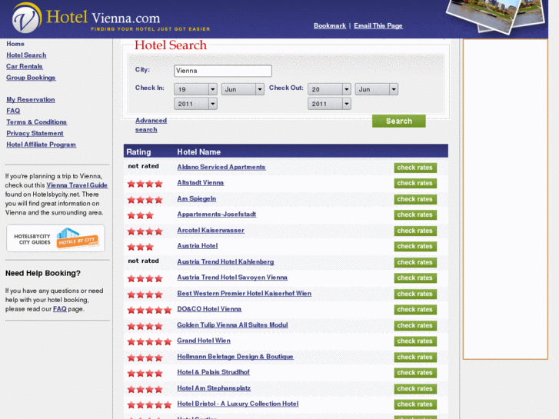Open Arcotel Kaiserwasser hotel link
The width and height of the screenshot is (559, 419).
pos(211,231)
